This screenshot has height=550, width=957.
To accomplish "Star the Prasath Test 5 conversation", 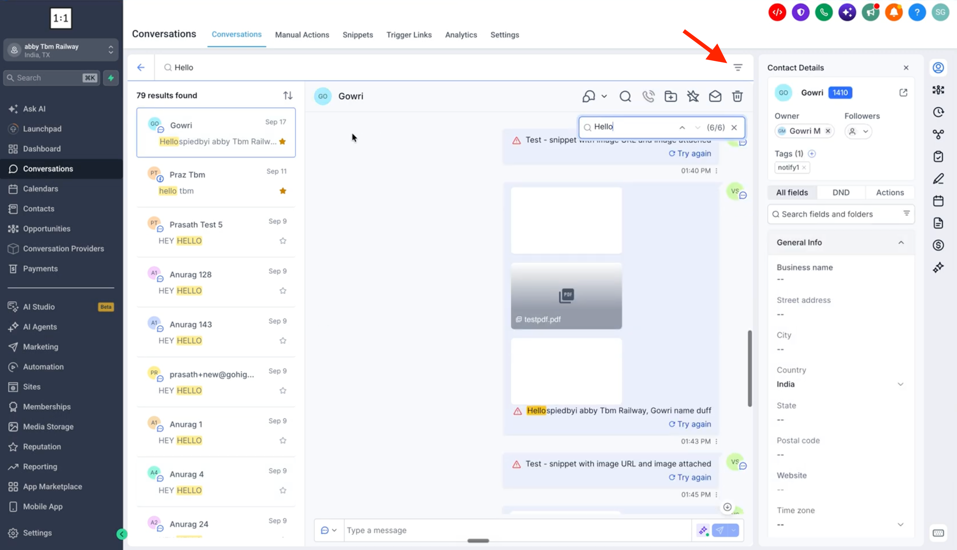I will point(283,241).
